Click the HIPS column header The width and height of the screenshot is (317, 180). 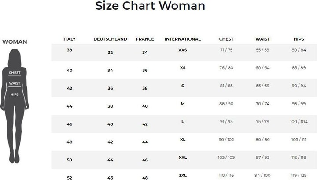[299, 39]
